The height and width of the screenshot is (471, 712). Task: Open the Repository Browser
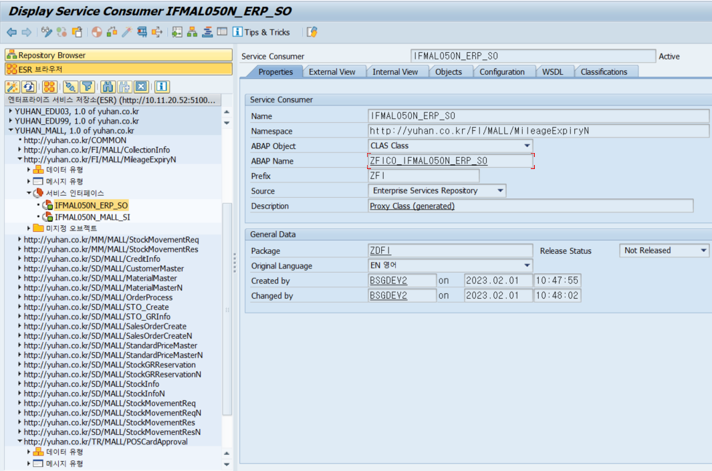point(118,55)
